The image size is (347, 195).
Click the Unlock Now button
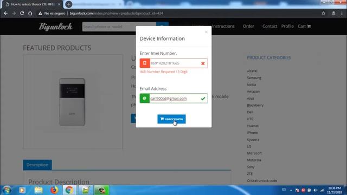[x=171, y=119]
